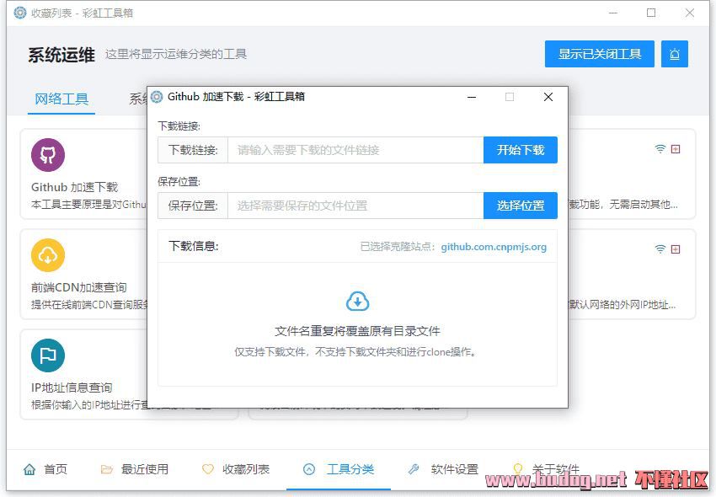Click the 开始下载 button
This screenshot has height=497, width=716.
521,150
